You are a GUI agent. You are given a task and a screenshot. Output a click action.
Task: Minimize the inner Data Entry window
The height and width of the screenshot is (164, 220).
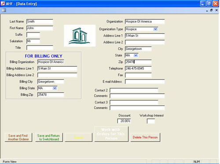click(207, 11)
